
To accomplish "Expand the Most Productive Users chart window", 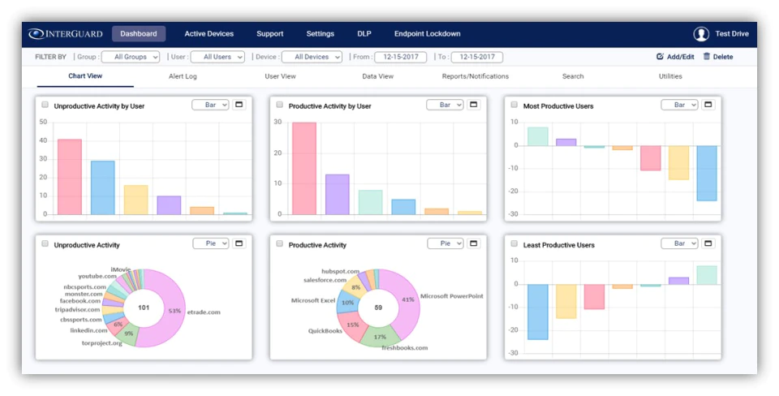I will click(708, 105).
